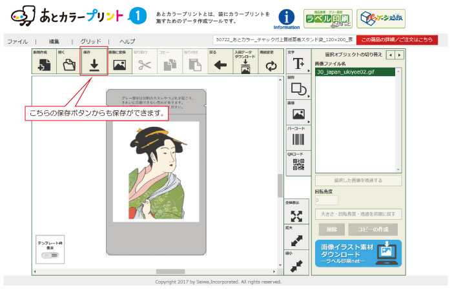Click the scissors cut icon

(145, 65)
